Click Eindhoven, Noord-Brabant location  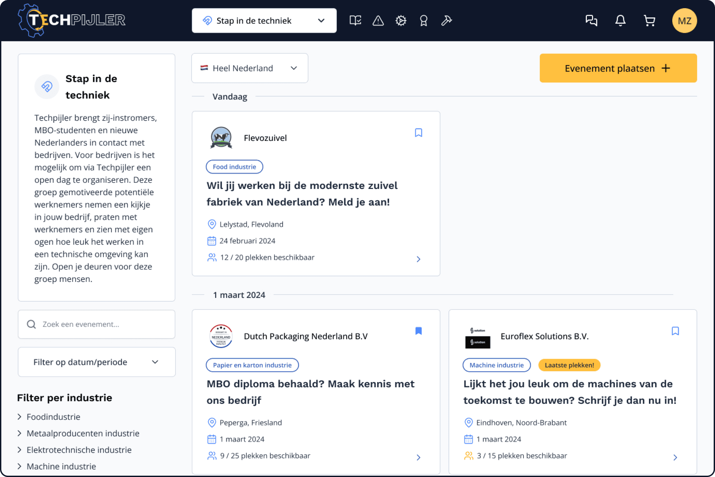(521, 422)
